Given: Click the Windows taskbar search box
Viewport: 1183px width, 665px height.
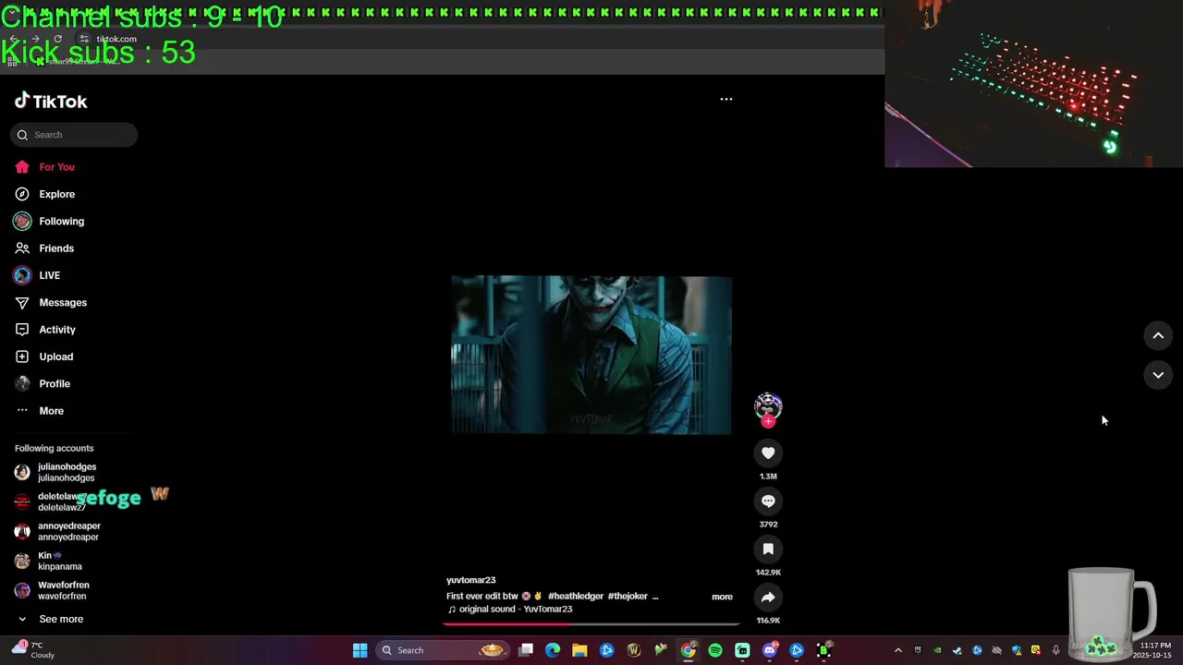Looking at the screenshot, I should point(443,650).
